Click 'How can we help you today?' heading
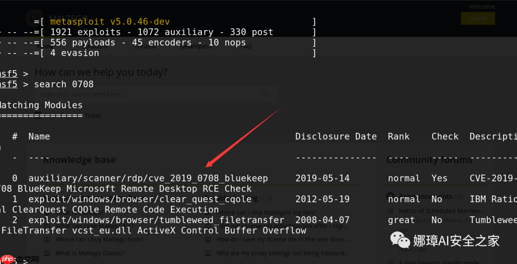 (101, 72)
